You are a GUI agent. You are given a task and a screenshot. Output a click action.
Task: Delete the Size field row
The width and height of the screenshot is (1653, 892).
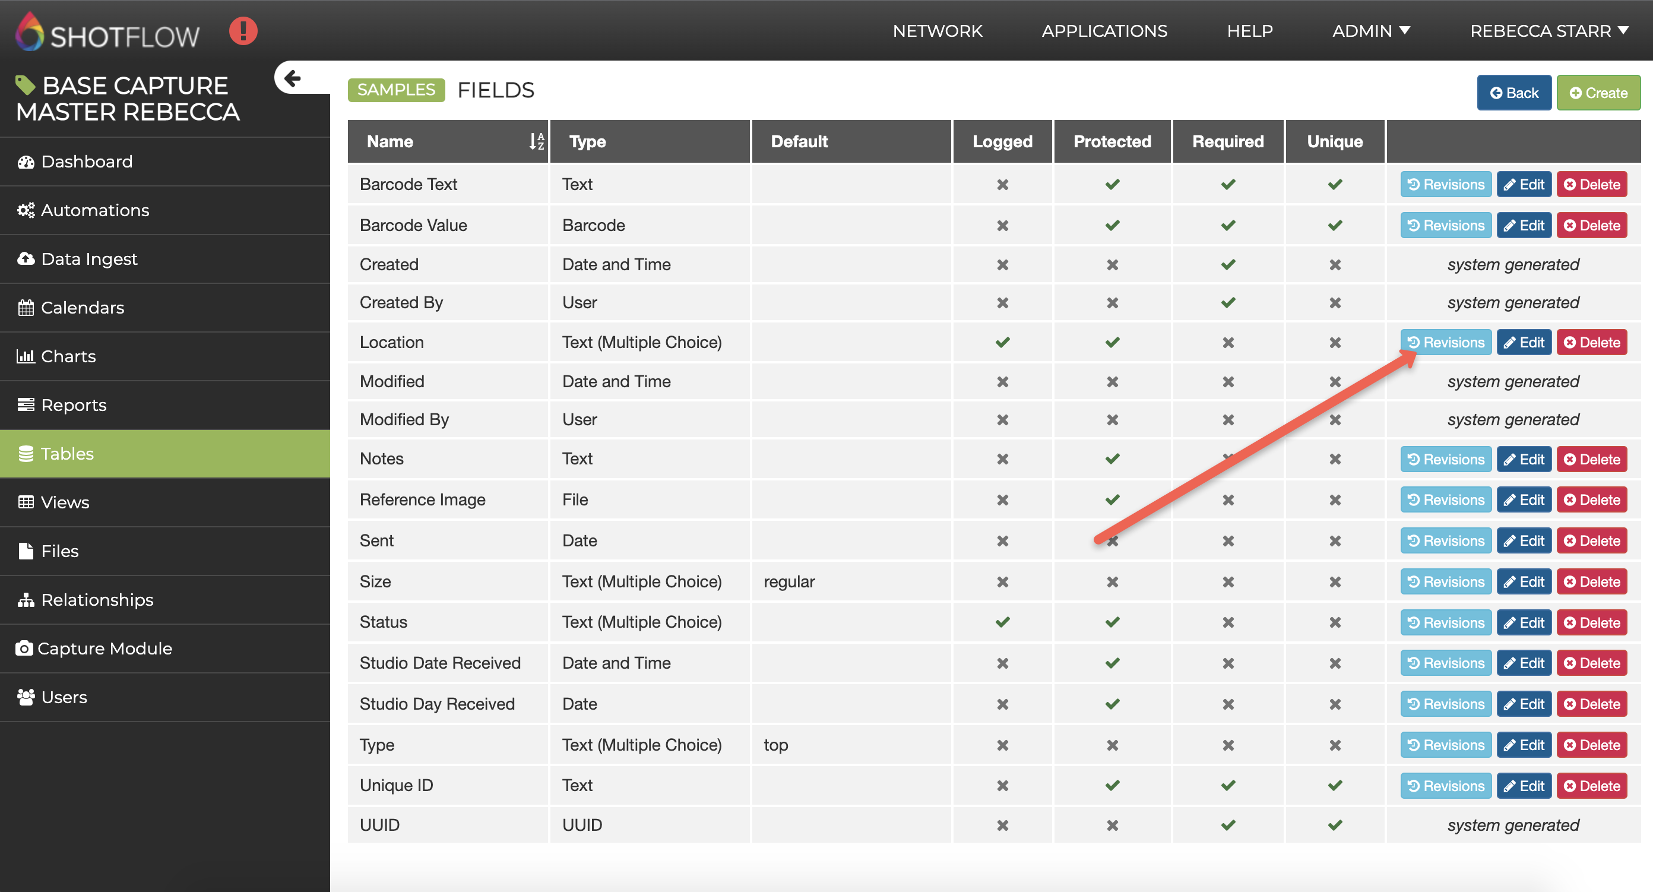(x=1591, y=582)
